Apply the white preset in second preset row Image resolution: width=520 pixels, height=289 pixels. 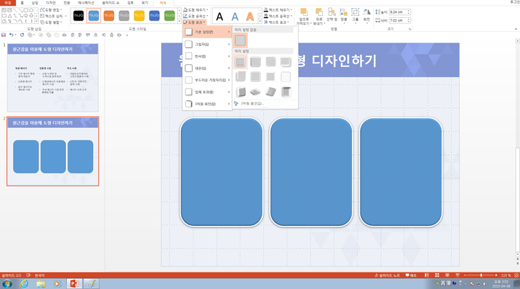tap(286, 76)
